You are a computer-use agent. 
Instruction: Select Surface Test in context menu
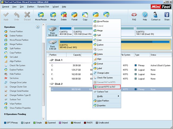[x=107, y=92]
